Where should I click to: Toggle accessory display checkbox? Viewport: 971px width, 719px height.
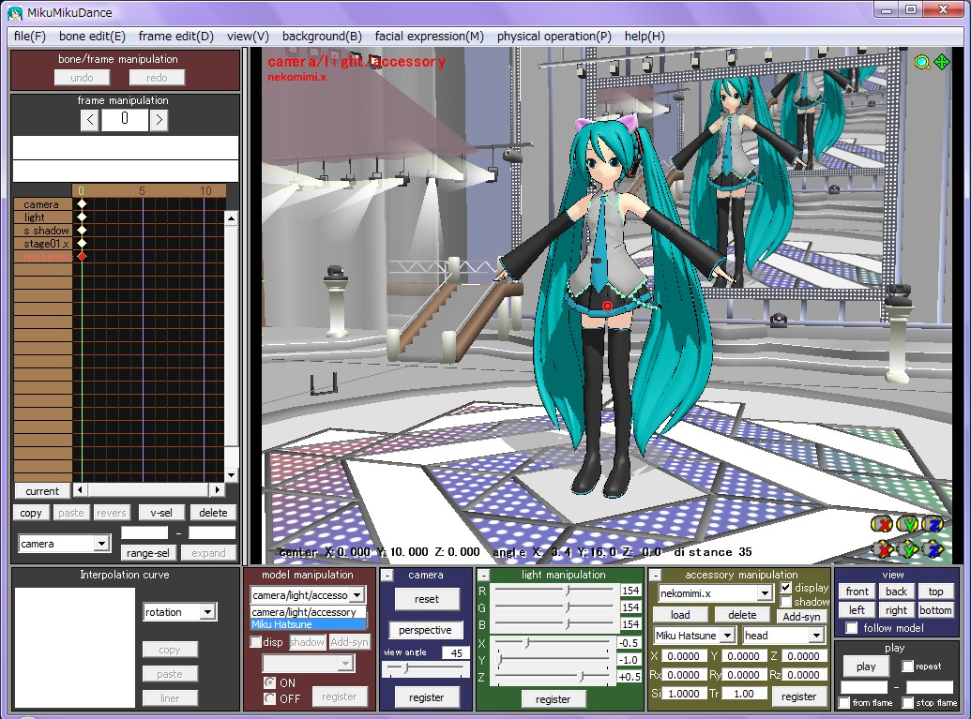coord(786,587)
